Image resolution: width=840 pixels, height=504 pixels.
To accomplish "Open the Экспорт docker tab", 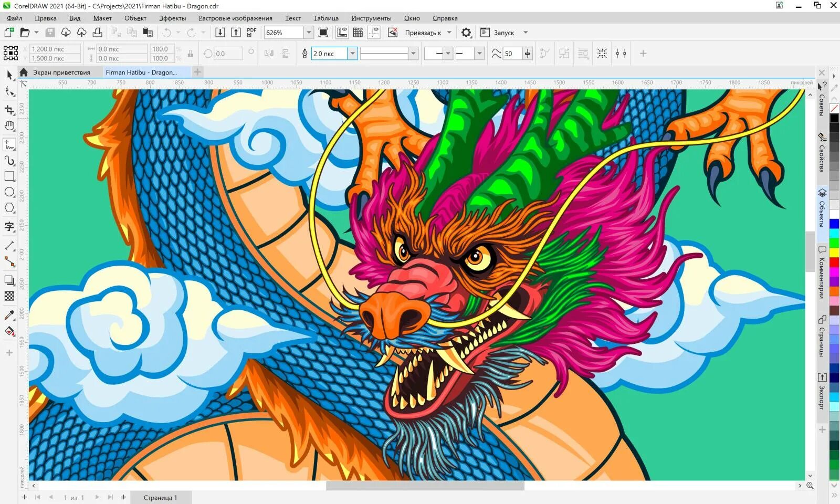I will (822, 392).
